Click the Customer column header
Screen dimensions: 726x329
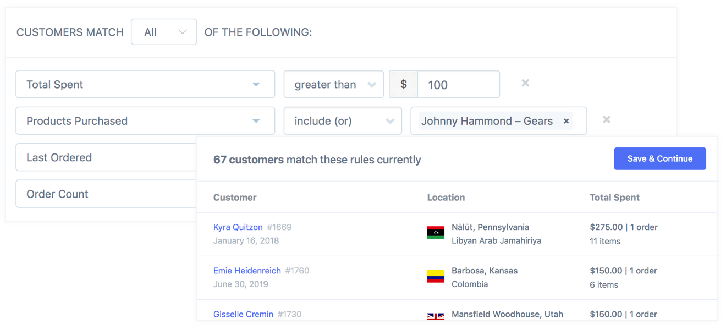235,197
